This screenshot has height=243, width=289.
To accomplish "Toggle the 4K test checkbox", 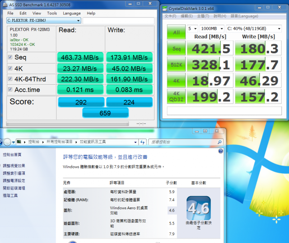I will (10, 68).
